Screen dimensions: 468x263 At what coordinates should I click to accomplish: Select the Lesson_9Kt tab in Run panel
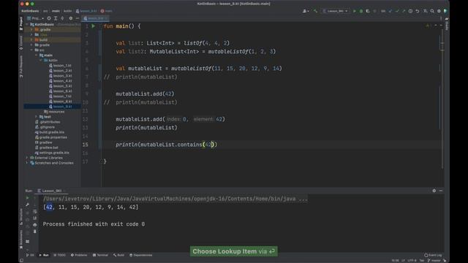pyautogui.click(x=51, y=191)
